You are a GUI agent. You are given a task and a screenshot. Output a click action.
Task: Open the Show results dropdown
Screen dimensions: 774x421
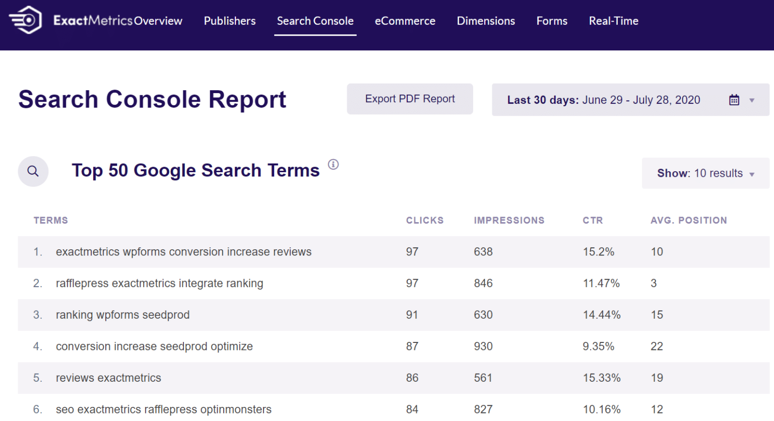(705, 173)
